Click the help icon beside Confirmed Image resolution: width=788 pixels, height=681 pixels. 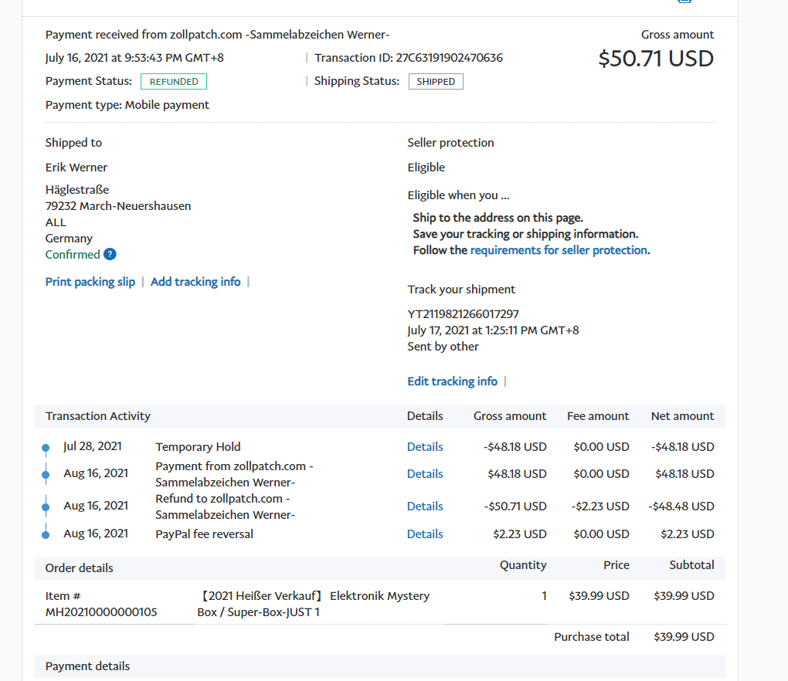[110, 255]
